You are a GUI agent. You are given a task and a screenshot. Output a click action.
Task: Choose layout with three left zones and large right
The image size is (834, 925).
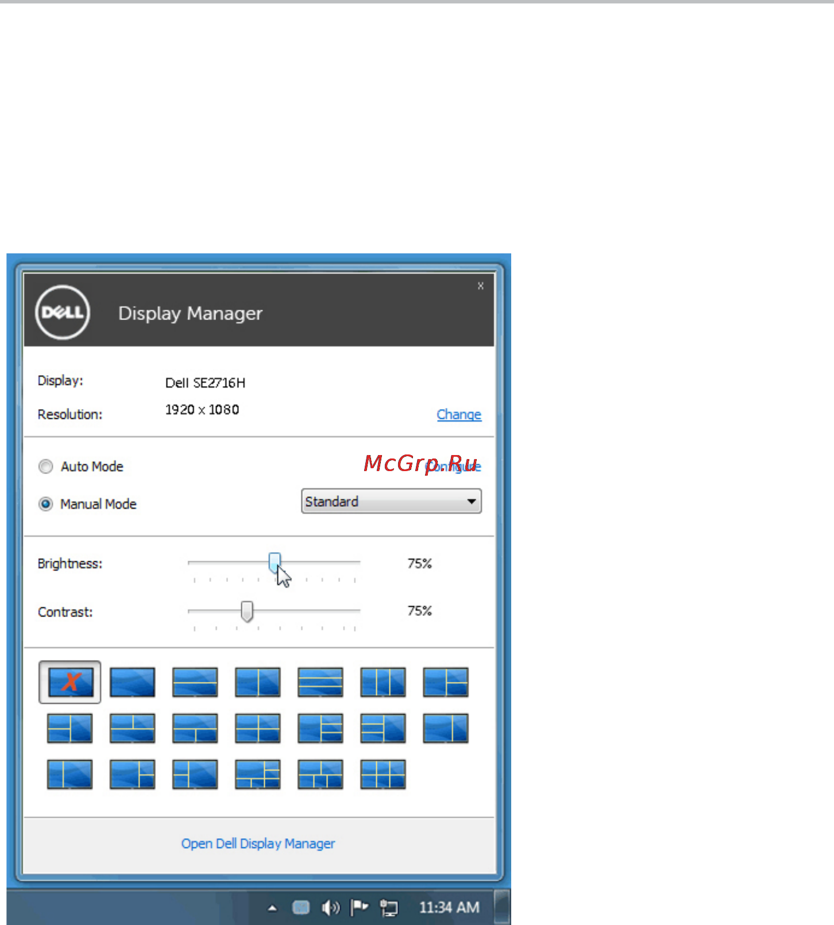click(383, 729)
